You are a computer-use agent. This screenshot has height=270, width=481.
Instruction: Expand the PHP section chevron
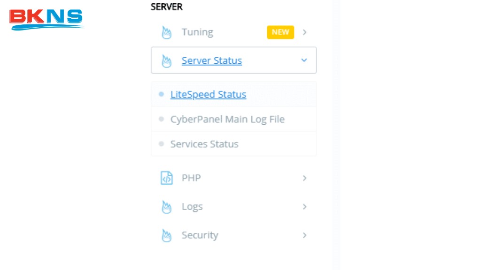pos(304,178)
